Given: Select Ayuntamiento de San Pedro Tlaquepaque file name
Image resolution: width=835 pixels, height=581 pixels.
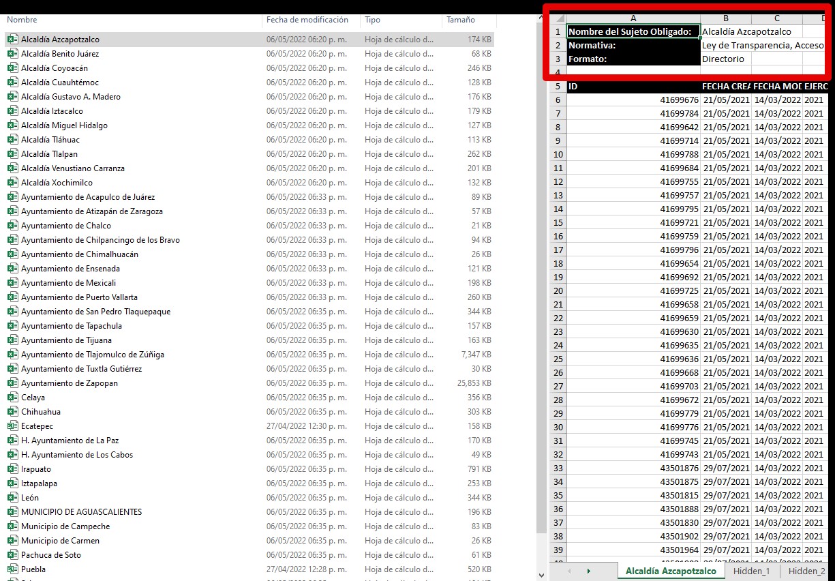Looking at the screenshot, I should (95, 312).
